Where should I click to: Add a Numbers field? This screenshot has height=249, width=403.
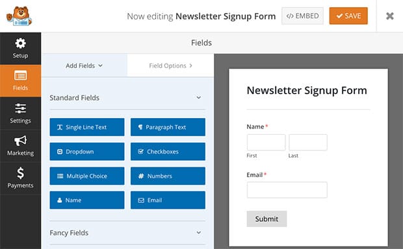click(x=168, y=176)
